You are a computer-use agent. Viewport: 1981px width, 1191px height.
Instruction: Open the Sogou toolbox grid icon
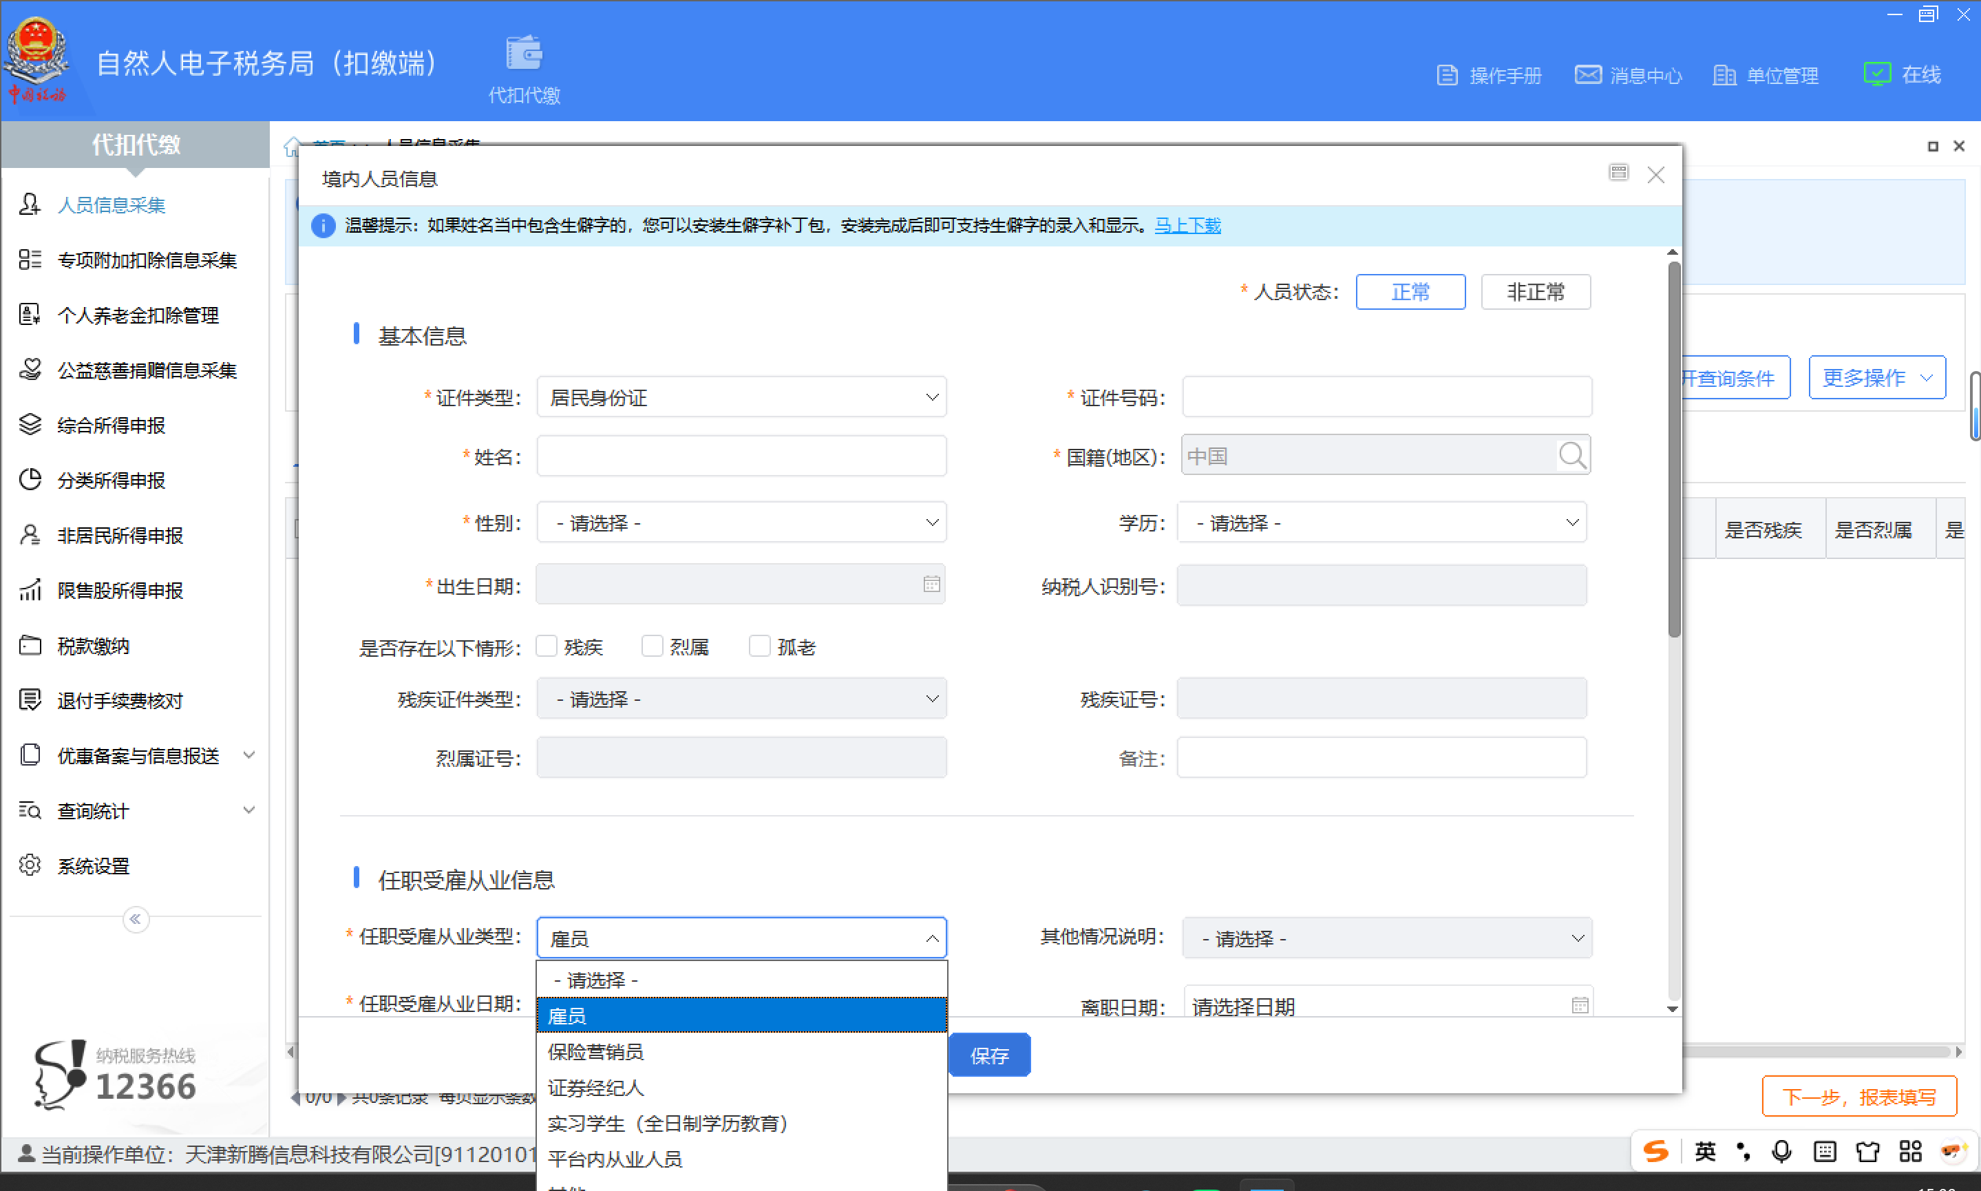pyautogui.click(x=1910, y=1152)
